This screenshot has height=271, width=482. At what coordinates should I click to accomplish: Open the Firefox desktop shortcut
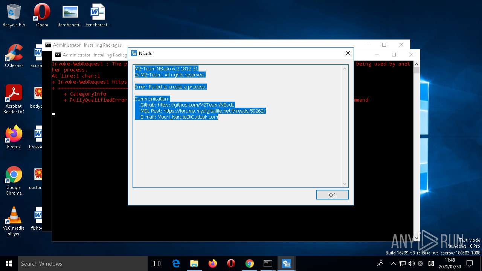(x=14, y=137)
